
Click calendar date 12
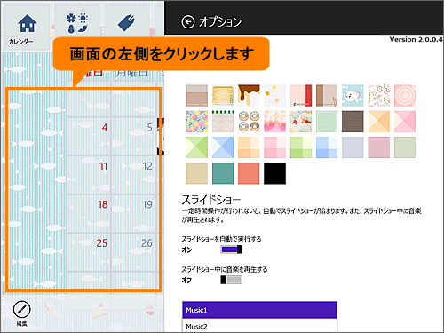147,166
